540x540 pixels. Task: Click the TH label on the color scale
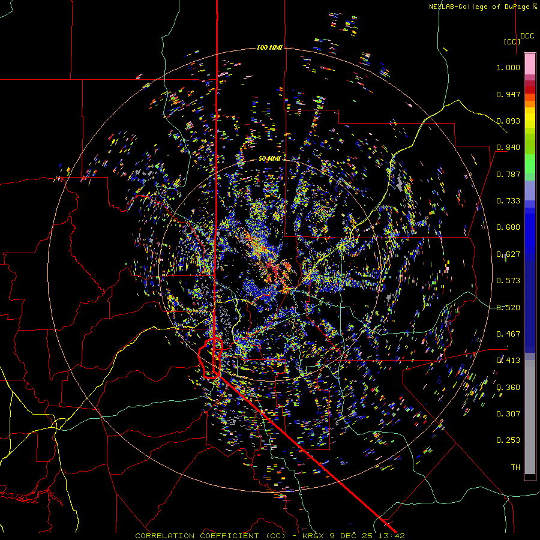[x=515, y=467]
